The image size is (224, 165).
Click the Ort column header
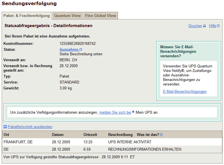tap(6, 135)
